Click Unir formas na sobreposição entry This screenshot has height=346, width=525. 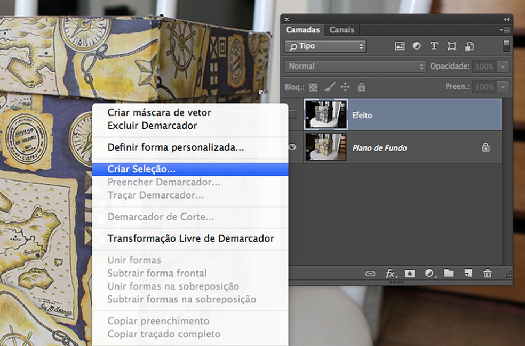190,286
